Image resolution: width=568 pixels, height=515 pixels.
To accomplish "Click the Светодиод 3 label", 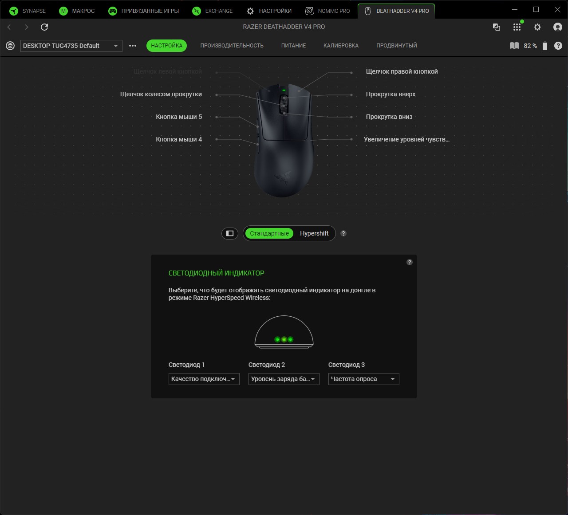I will click(347, 365).
